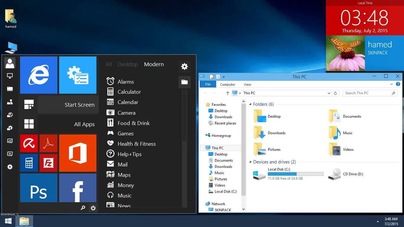Click the search magnifier in start menu
The image size is (404, 227).
(83, 208)
